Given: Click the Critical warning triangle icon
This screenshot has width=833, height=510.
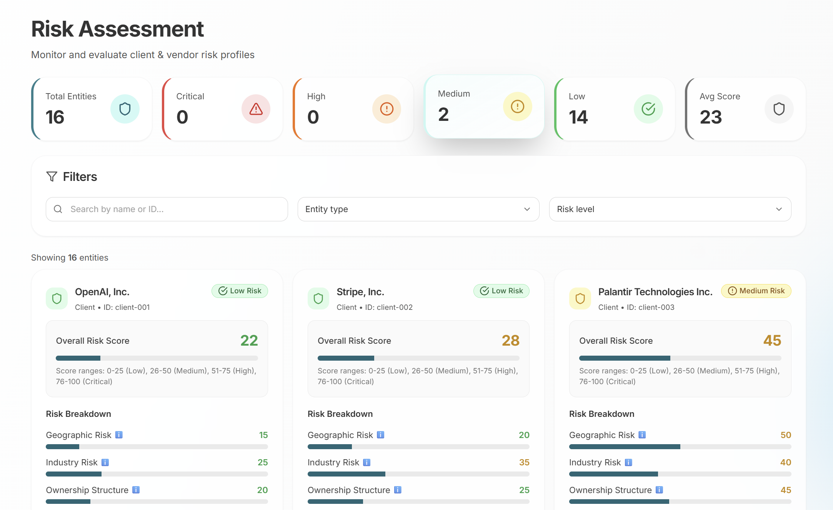Looking at the screenshot, I should click(256, 109).
